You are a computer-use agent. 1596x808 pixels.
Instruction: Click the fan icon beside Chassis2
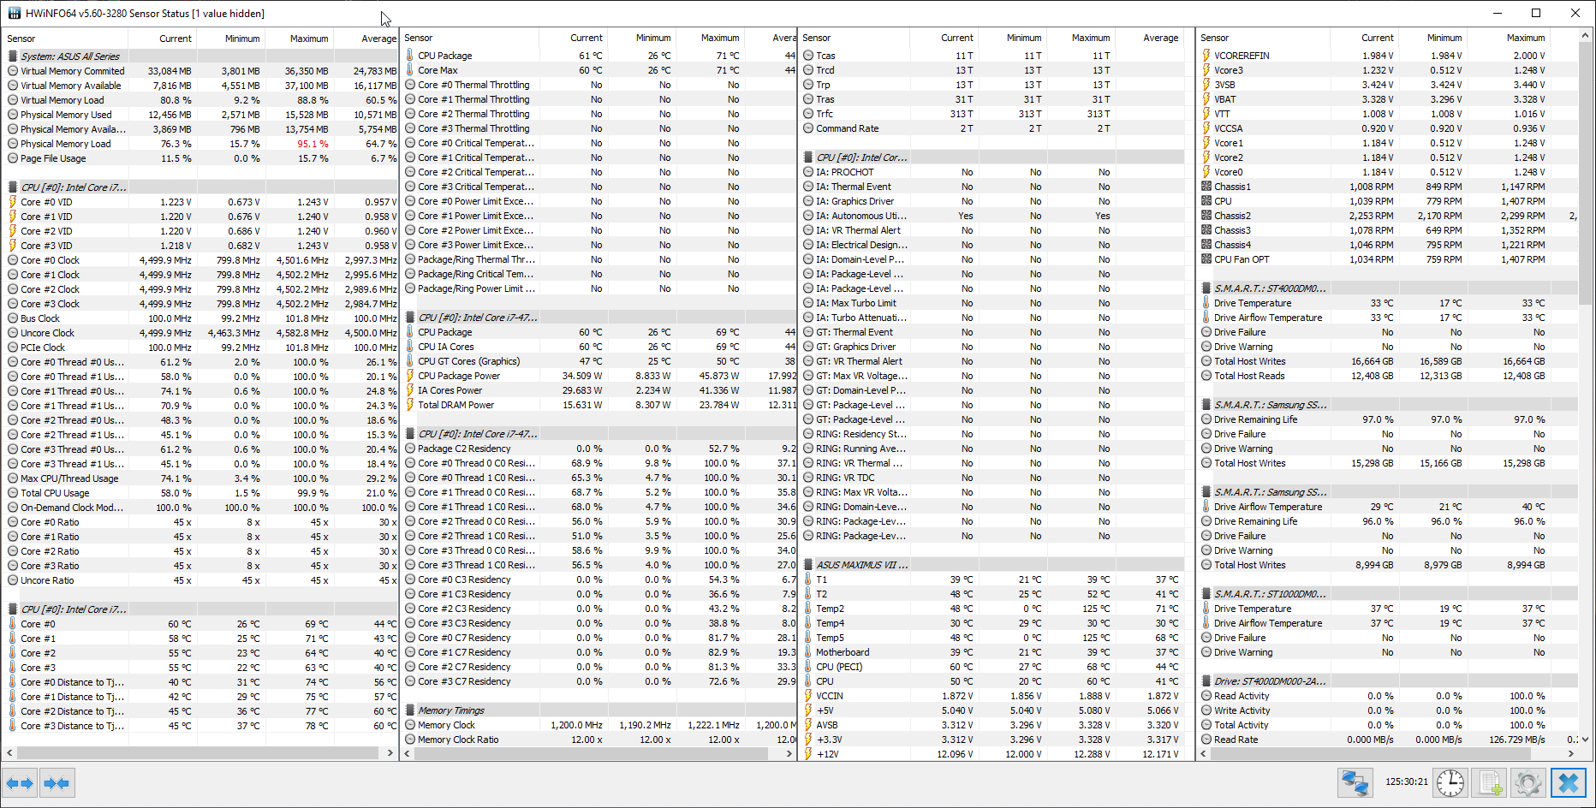pos(1206,216)
